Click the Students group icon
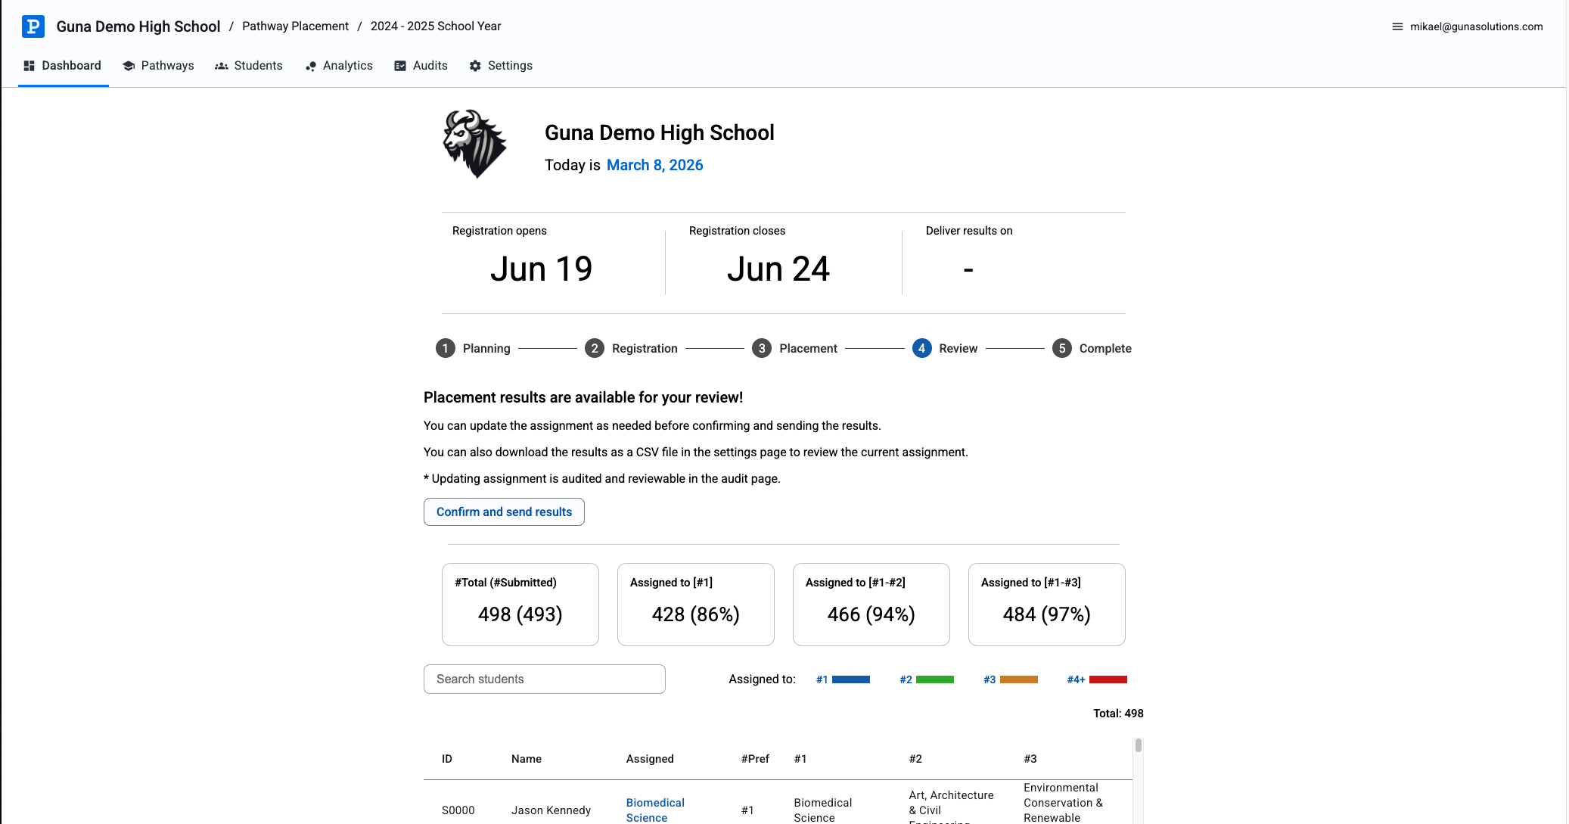Image resolution: width=1569 pixels, height=824 pixels. 222,66
